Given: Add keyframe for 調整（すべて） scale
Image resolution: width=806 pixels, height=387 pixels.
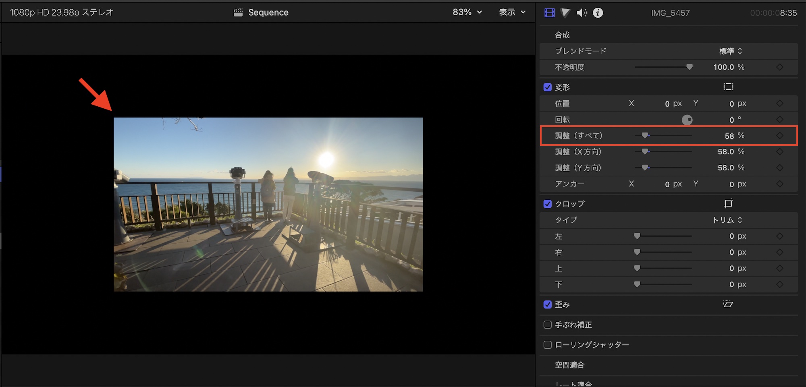Looking at the screenshot, I should [x=779, y=136].
